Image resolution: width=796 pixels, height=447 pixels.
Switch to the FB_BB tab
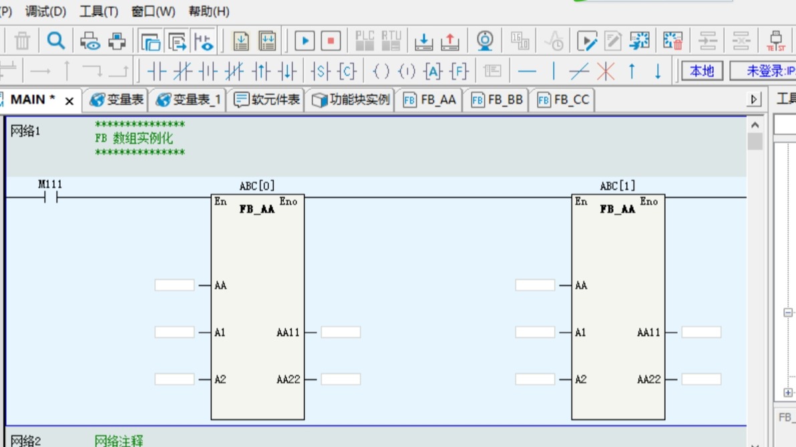pos(497,100)
